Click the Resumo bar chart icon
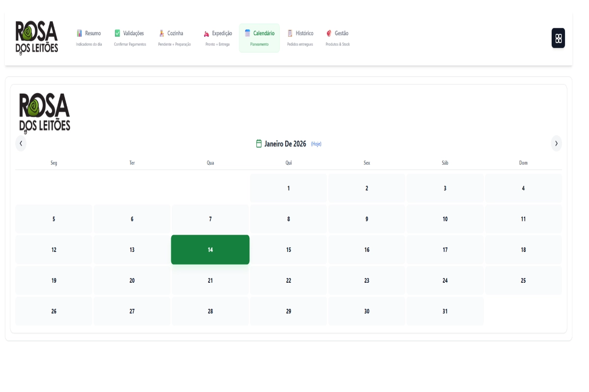589x392 pixels. tap(80, 33)
